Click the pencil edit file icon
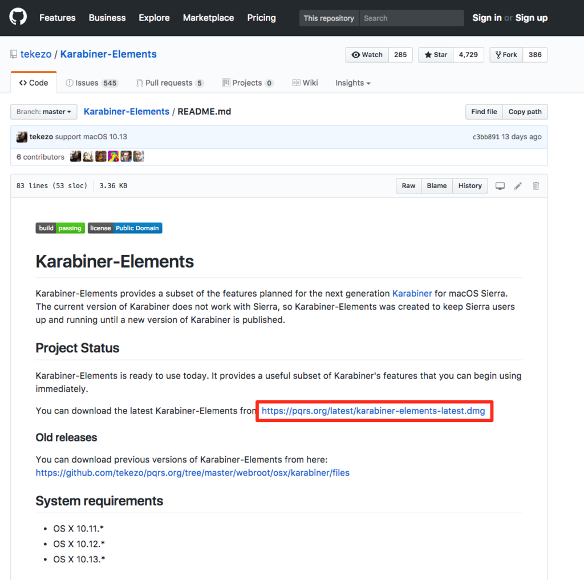This screenshot has height=580, width=584. coord(518,186)
